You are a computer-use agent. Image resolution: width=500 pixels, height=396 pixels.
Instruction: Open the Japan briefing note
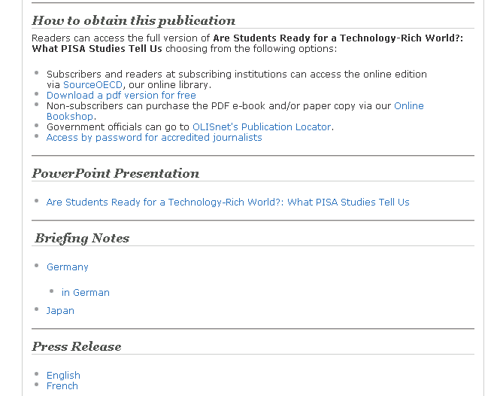coord(60,311)
